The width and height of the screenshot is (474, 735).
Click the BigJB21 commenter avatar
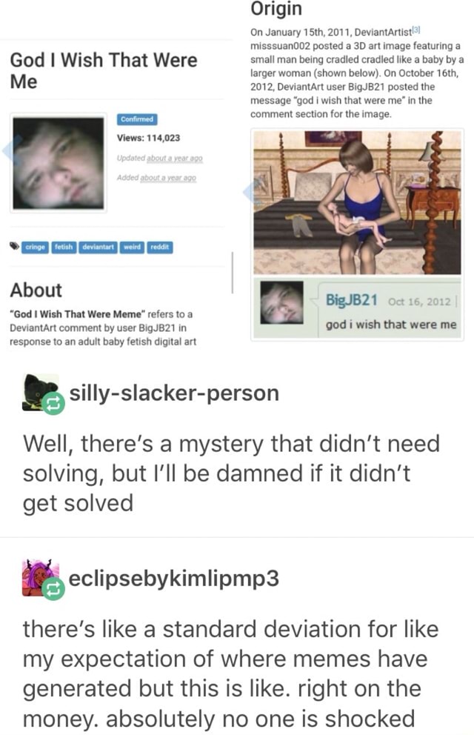(281, 302)
